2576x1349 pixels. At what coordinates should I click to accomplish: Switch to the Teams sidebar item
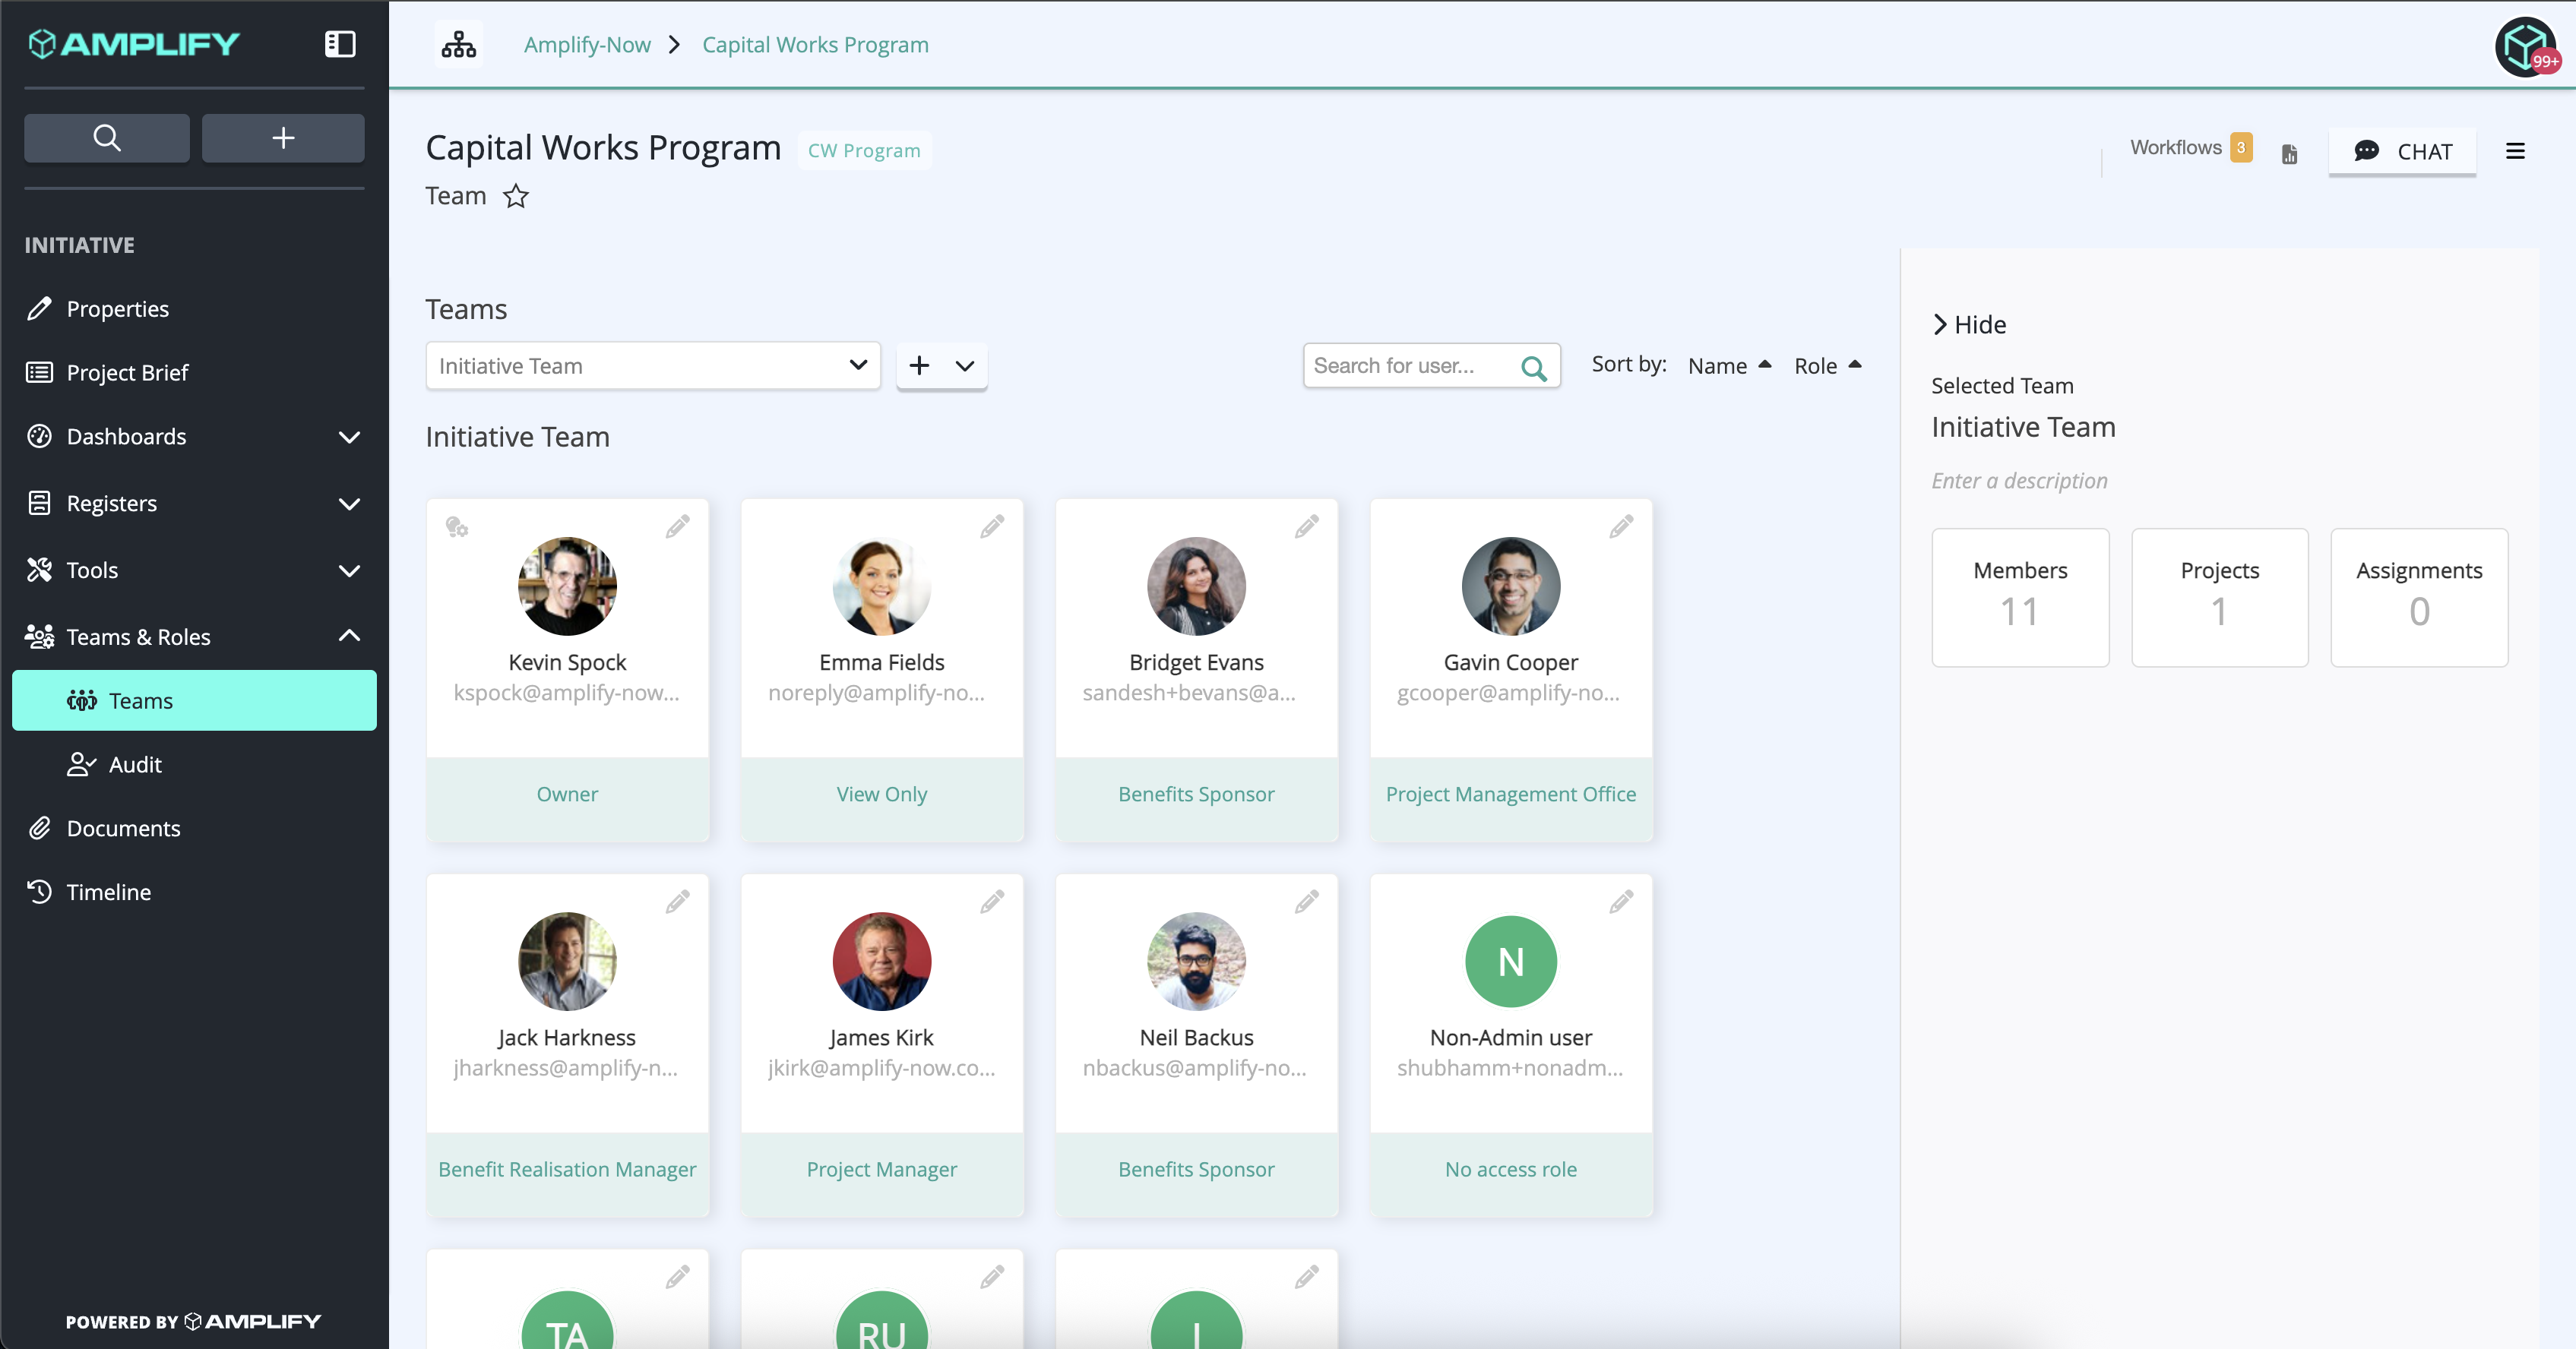click(x=142, y=700)
